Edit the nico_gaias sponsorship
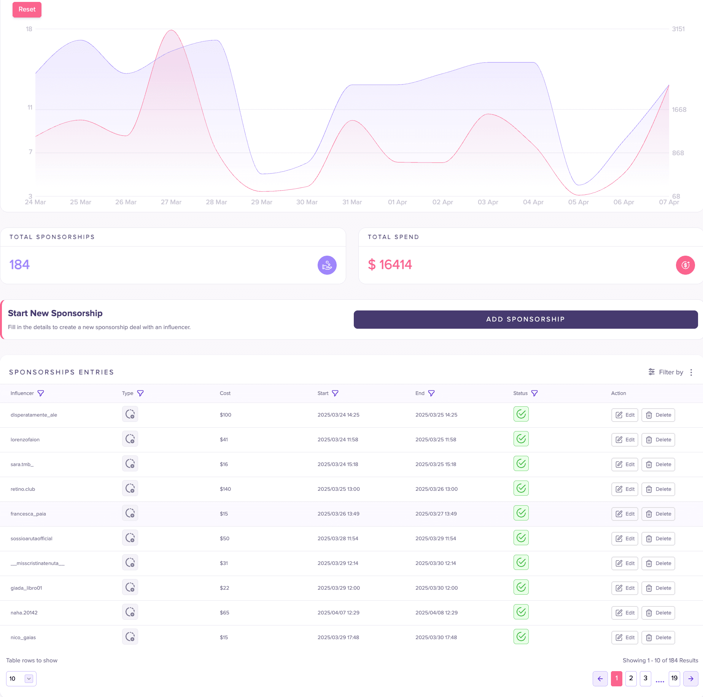Viewport: 703px width, 697px height. pyautogui.click(x=625, y=638)
